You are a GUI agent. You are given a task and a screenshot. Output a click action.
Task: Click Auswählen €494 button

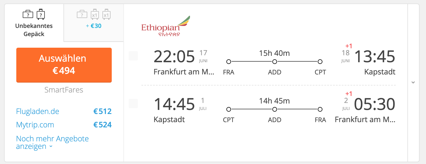64,65
